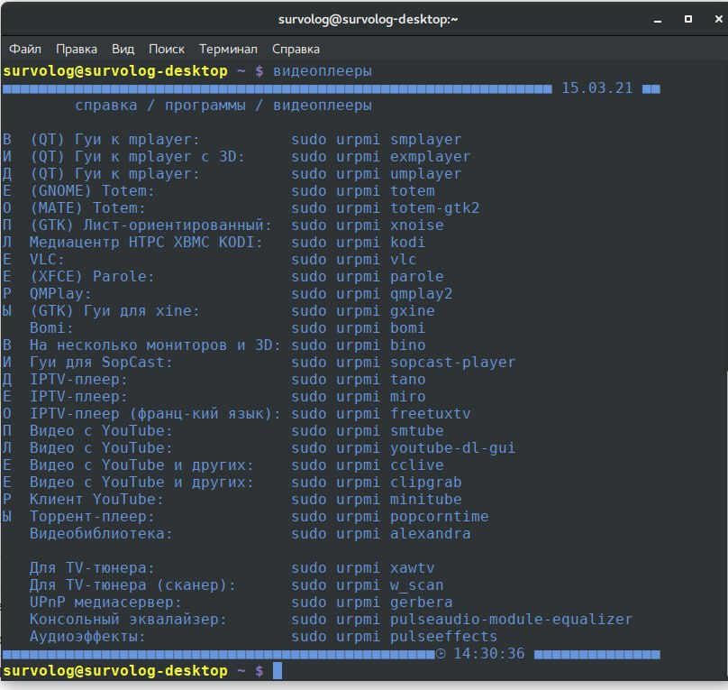This screenshot has width=728, height=690.
Task: Click the label На несколько мониторов и 3D:
Action: pyautogui.click(x=156, y=345)
